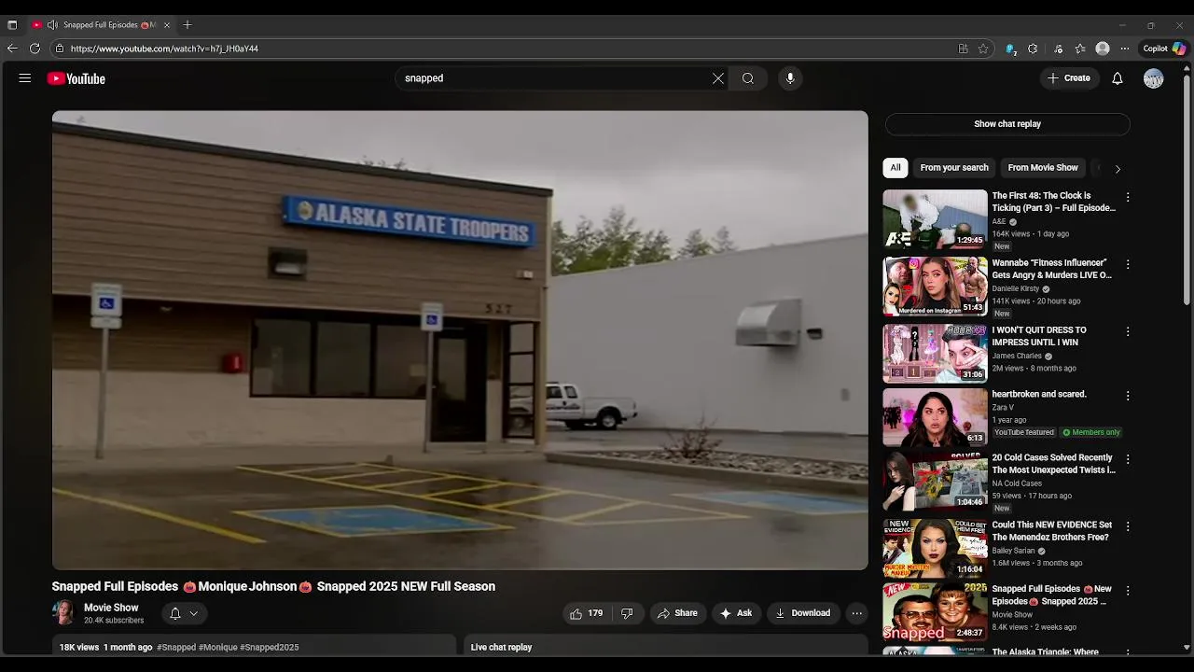The width and height of the screenshot is (1194, 672).
Task: Open the 'Wannabe Fitness Influencer' video title
Action: point(1052,269)
